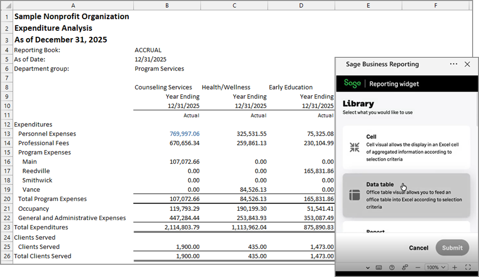This screenshot has width=479, height=277.
Task: Click the Sage logo in widget header
Action: point(352,83)
